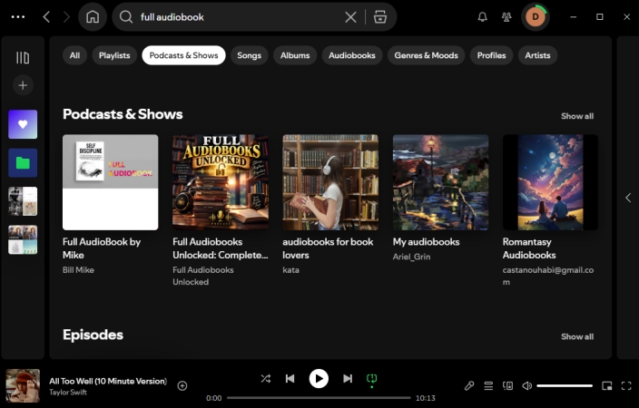Toggle shuffle playback
639x408 pixels.
(x=266, y=379)
